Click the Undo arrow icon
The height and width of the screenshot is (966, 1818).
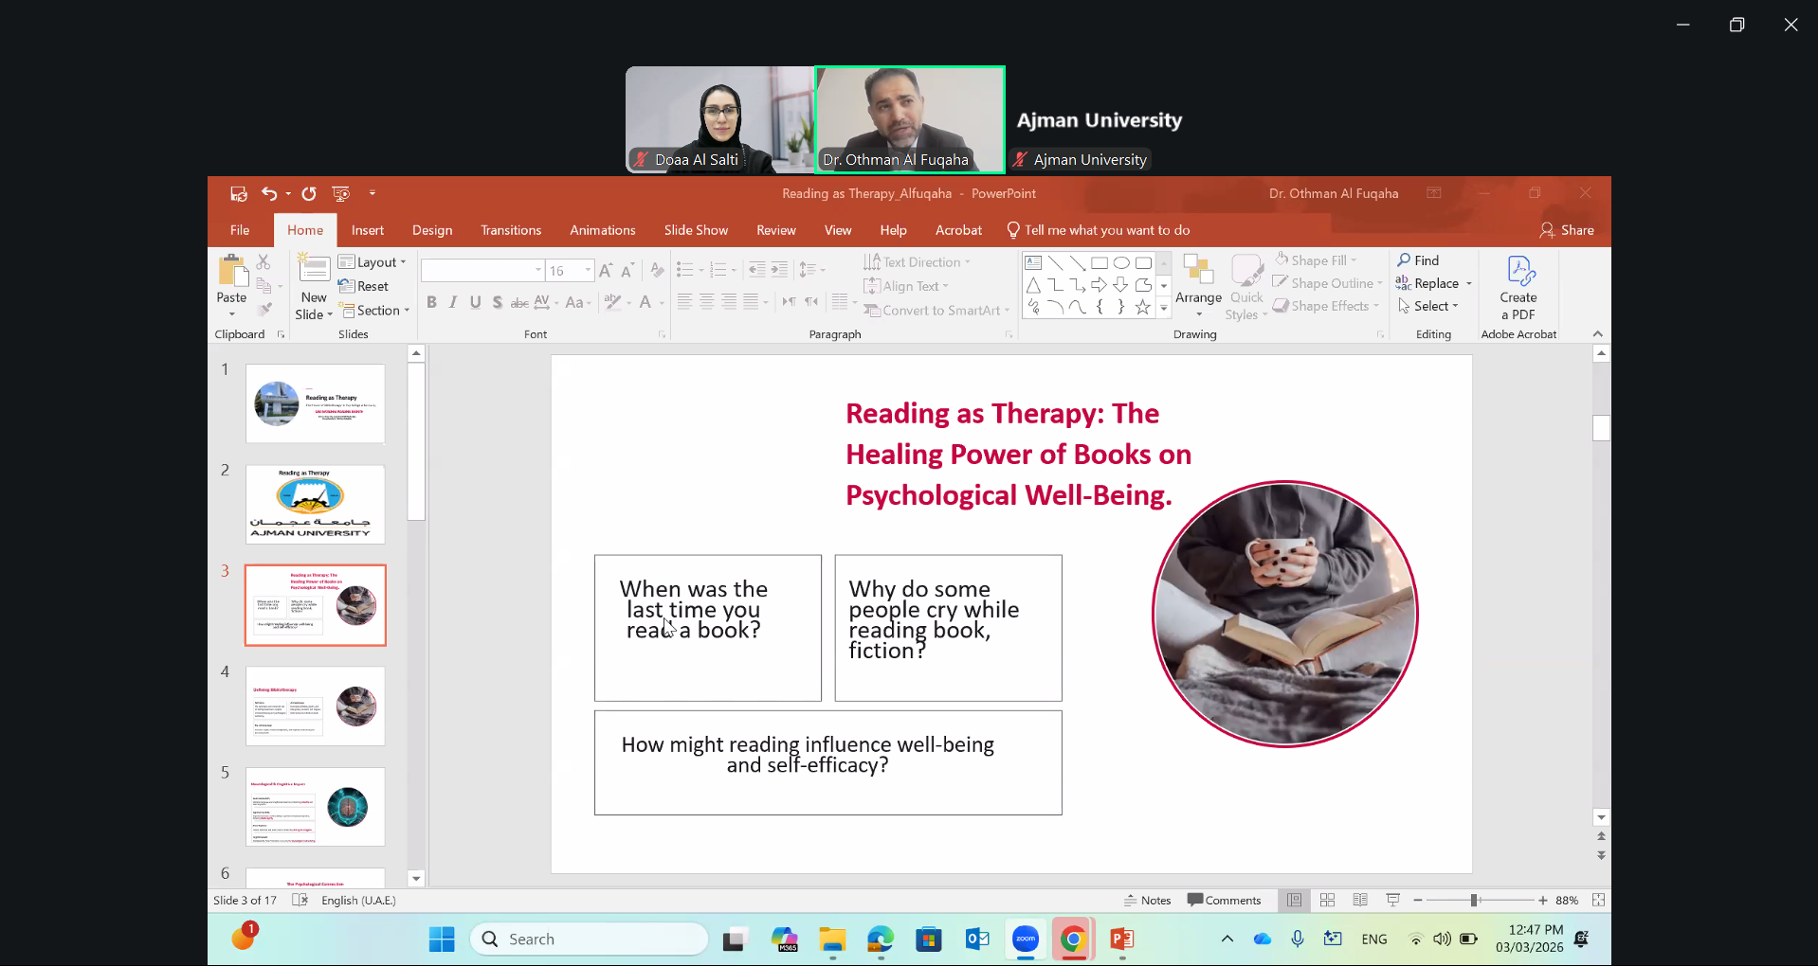[269, 193]
